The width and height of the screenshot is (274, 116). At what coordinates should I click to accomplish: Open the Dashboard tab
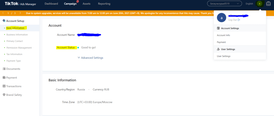coord(51,4)
